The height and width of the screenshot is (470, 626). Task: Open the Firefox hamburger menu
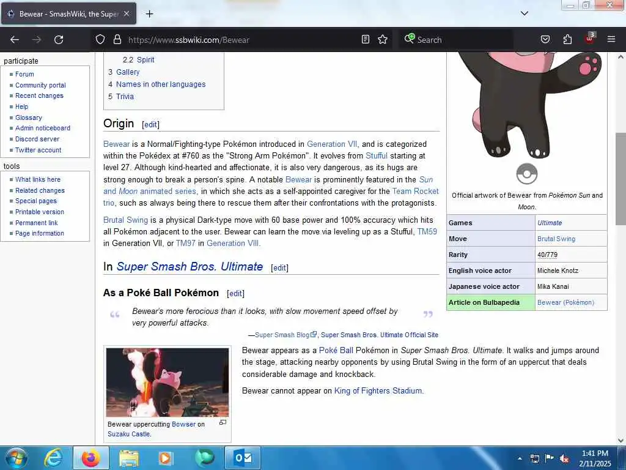(611, 39)
